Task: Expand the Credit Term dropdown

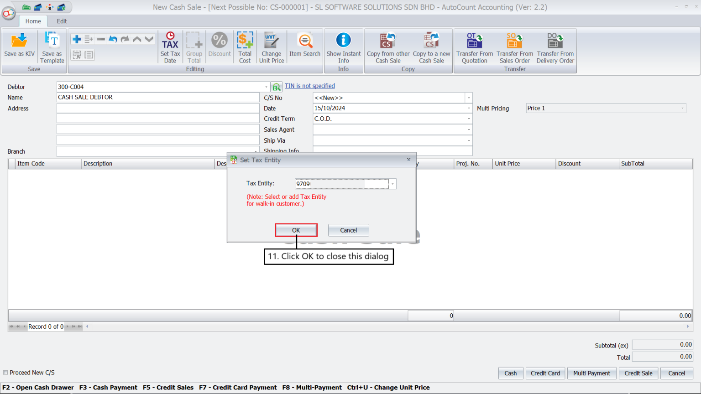Action: [469, 119]
